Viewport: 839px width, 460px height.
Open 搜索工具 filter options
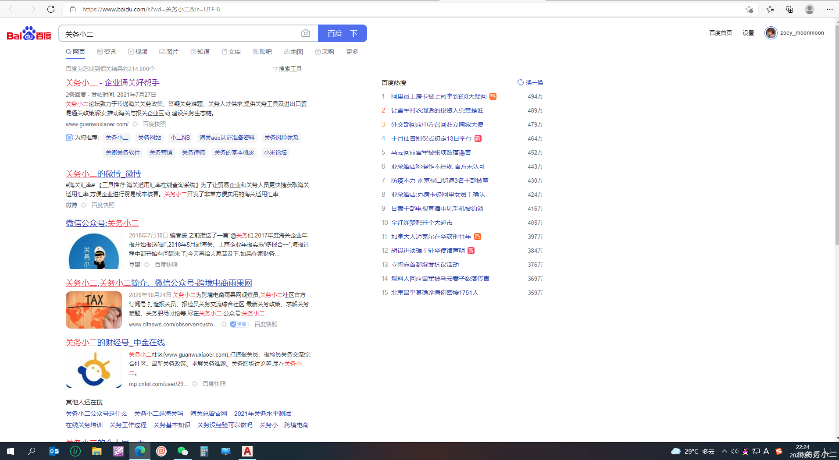[287, 69]
